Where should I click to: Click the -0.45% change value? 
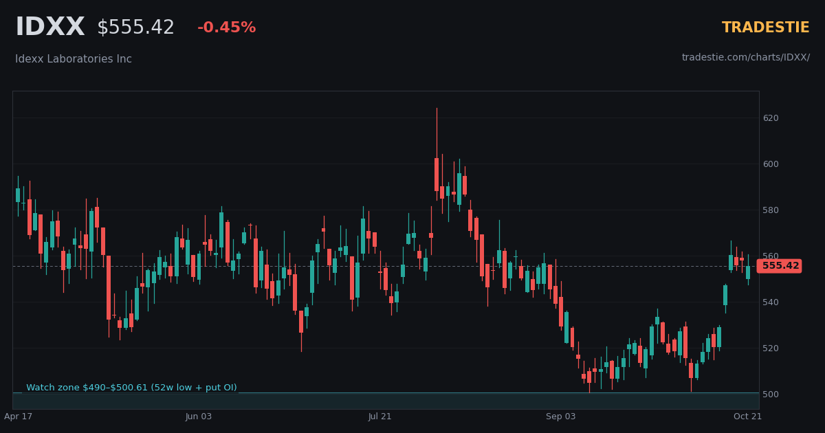226,27
